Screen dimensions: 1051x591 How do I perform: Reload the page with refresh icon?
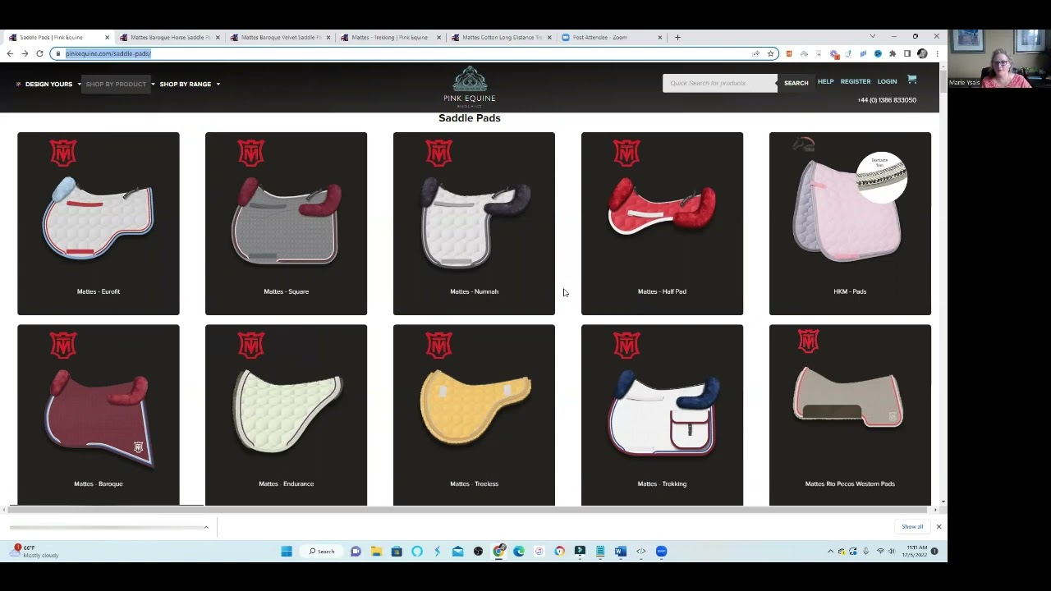click(x=39, y=53)
